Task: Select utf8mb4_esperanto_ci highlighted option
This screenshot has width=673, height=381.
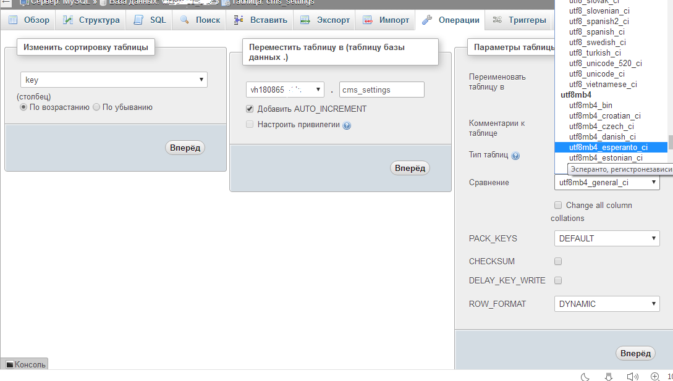Action: (611, 148)
